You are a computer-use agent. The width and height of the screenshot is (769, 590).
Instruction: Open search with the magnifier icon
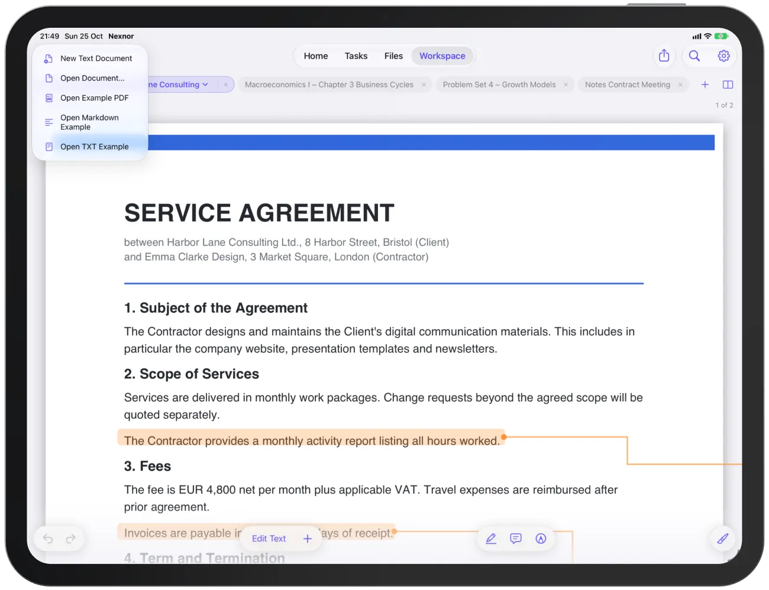[x=694, y=56]
